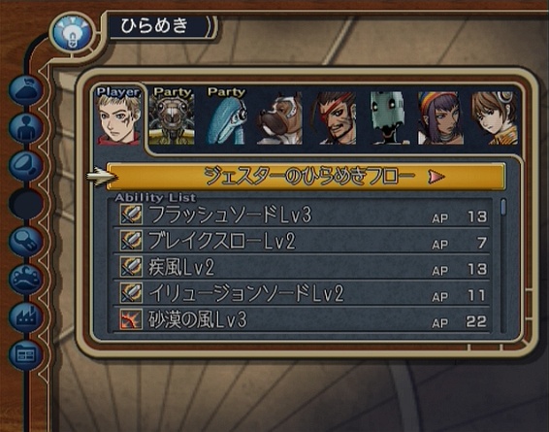Pick the eyepatch pirate portrait
This screenshot has width=549, height=432.
[x=334, y=118]
